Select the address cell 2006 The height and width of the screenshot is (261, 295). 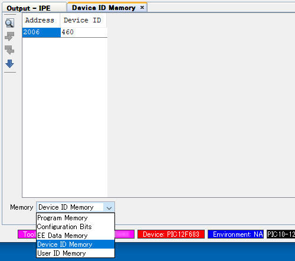coord(41,32)
